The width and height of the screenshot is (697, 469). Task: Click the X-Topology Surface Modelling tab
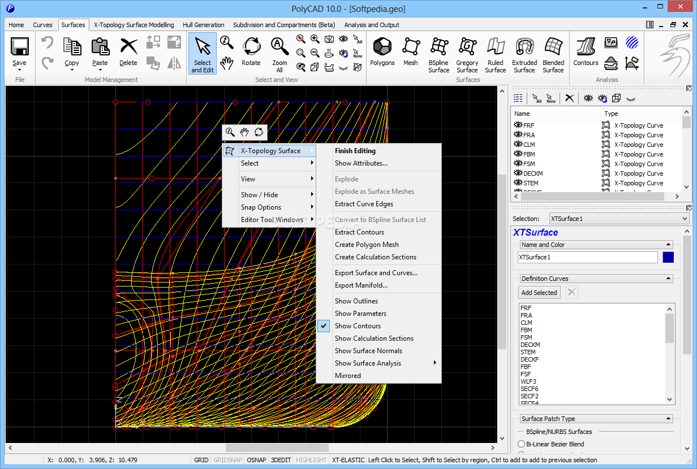click(x=134, y=25)
